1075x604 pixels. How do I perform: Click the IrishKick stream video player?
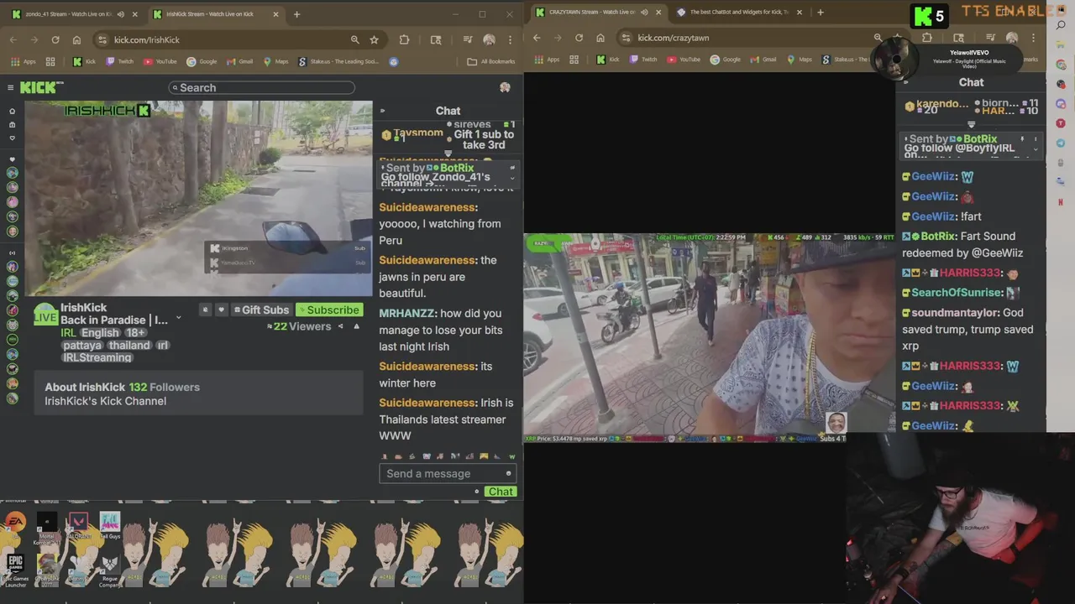[198, 198]
